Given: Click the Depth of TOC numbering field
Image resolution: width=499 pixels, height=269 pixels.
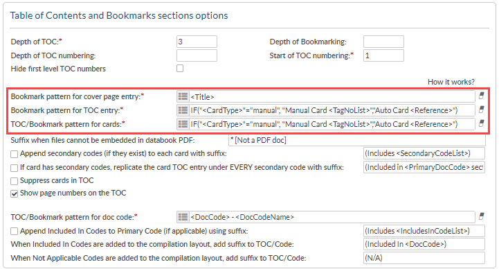Looking at the screenshot, I should [x=197, y=55].
